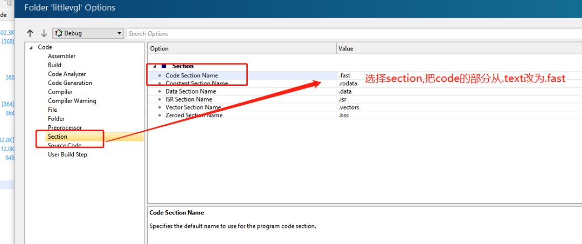Viewport: 582px width, 244px height.
Task: Select Assembler in the options tree
Action: pos(61,56)
